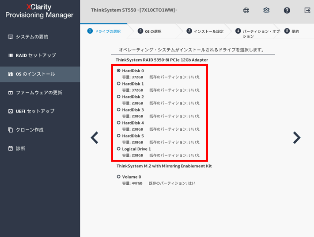
Task: Click the ThinkSystem ST550 title text
Action: pos(134,10)
